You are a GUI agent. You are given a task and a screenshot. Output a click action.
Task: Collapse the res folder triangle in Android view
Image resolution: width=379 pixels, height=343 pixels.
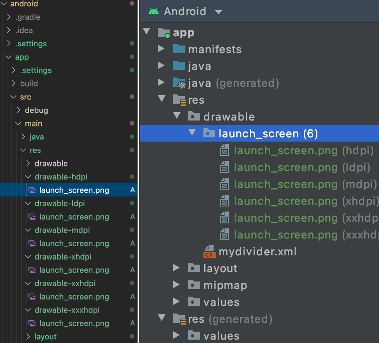coord(162,99)
